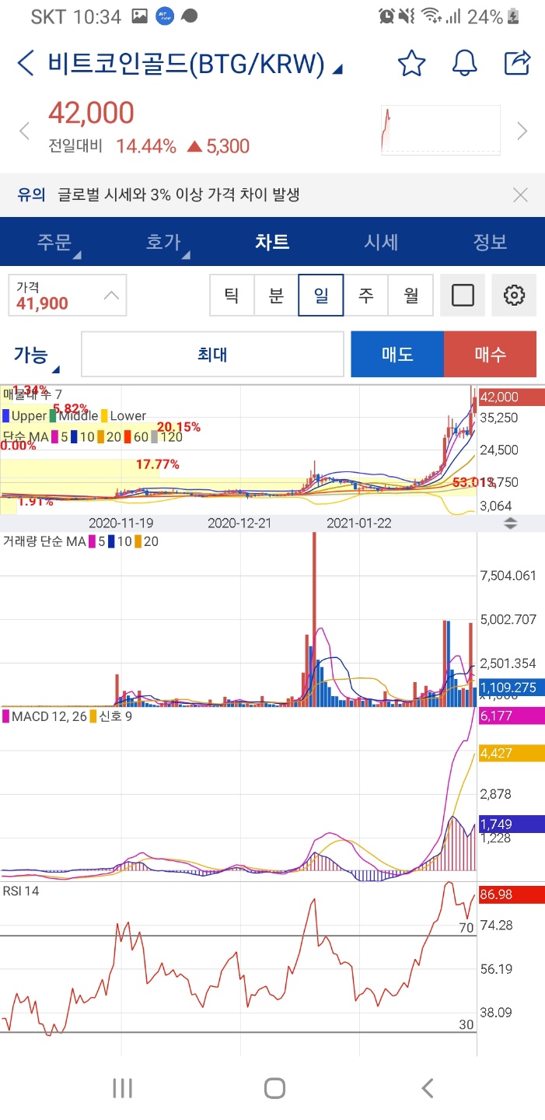Select the 분 chart interval

click(276, 296)
